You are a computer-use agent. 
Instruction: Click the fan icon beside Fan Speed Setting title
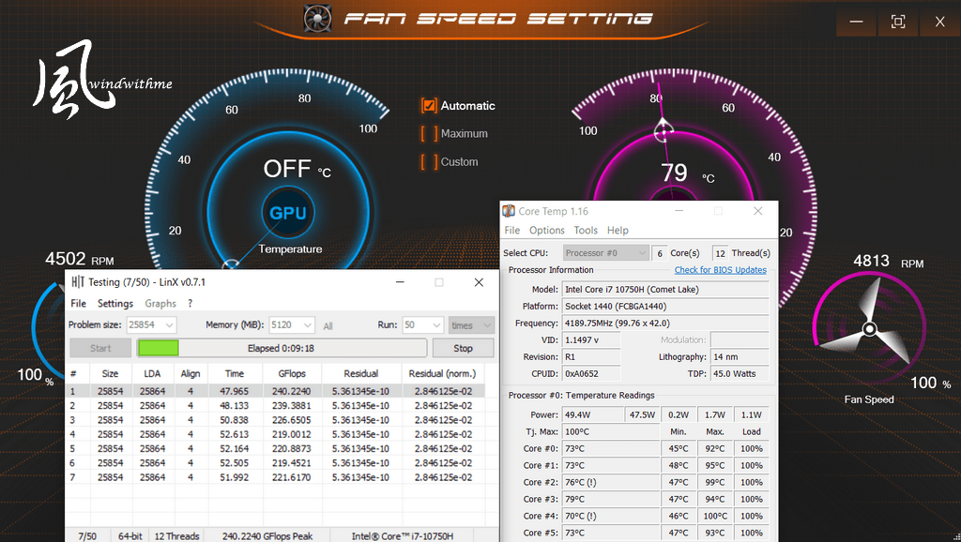tap(317, 19)
